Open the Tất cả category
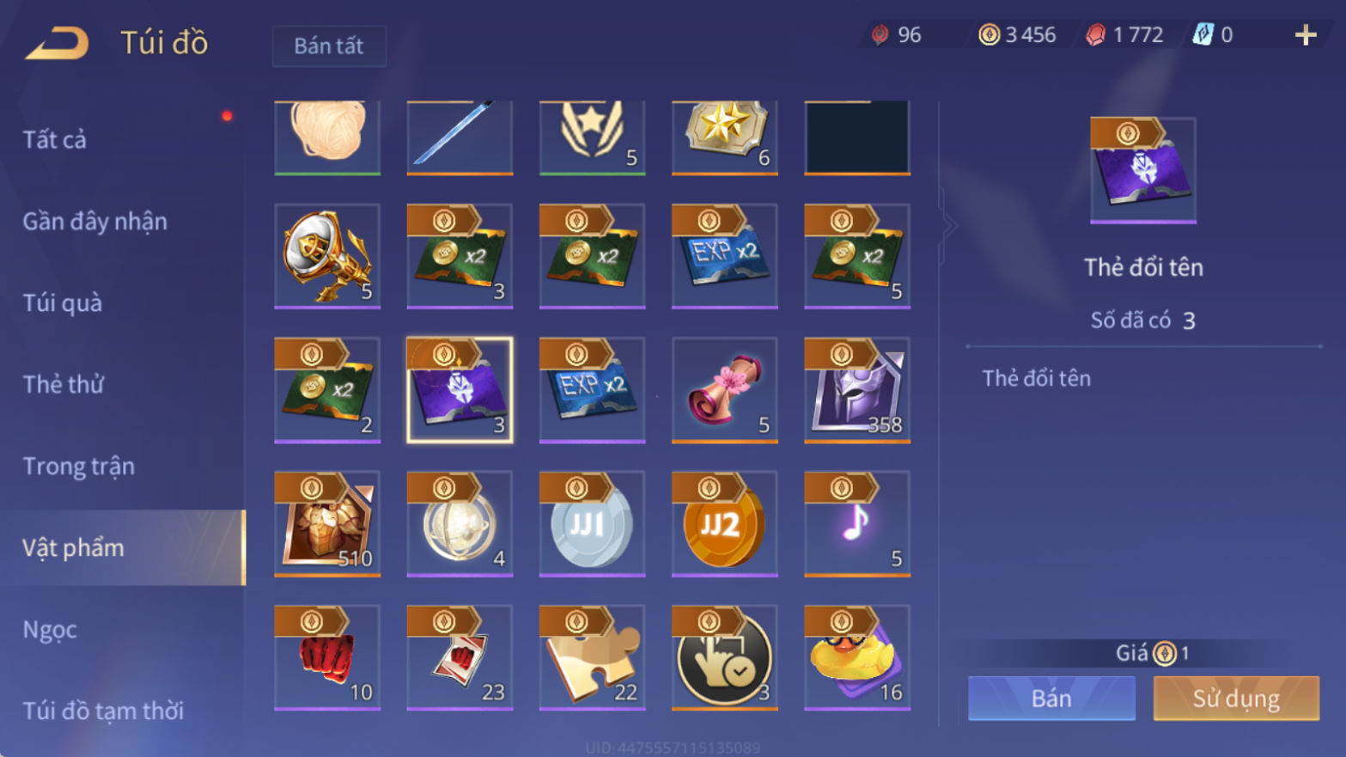The width and height of the screenshot is (1346, 757). (55, 139)
